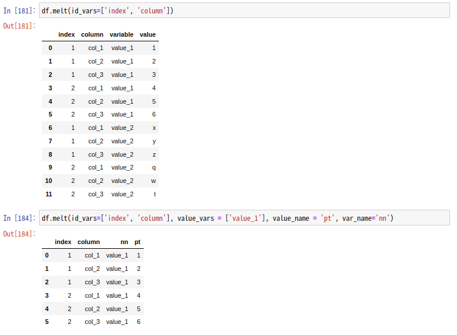457x335 pixels.
Task: Click the 'pt' column header in second table
Action: click(x=137, y=242)
